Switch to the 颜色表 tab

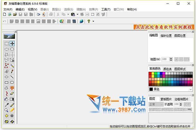pyautogui.click(x=167, y=69)
